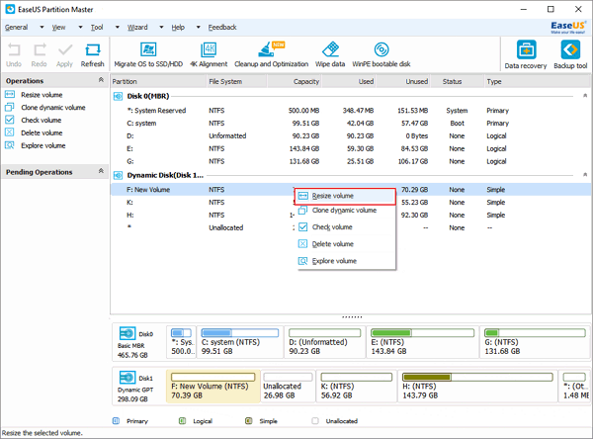Viewport: 593px width, 439px height.
Task: Open the Wizard menu dropdown arrow
Action: pyautogui.click(x=161, y=28)
